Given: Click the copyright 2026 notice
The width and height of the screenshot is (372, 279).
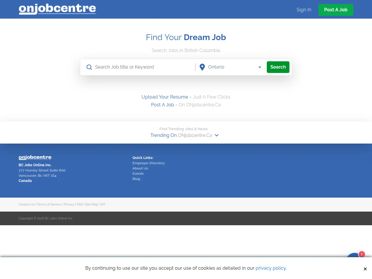Looking at the screenshot, I should (x=46, y=219).
